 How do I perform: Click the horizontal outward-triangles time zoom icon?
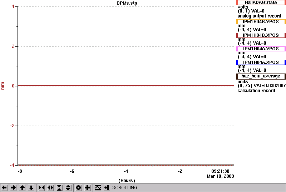point(50,188)
